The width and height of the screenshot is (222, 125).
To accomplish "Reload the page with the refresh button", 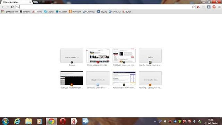I will point(12,7).
